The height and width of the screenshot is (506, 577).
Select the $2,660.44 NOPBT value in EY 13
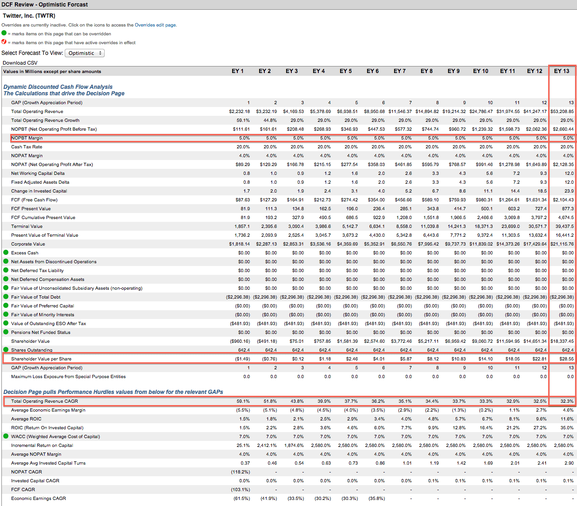click(x=564, y=129)
